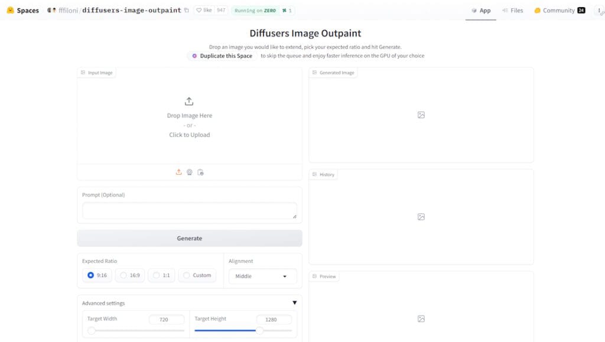Select the 16:9 expected ratio

129,275
